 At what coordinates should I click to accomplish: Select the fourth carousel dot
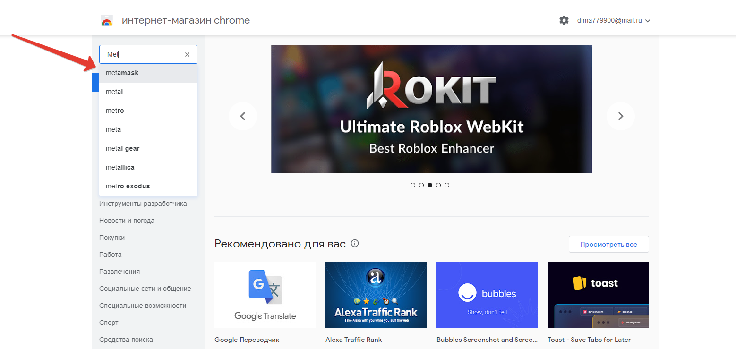[x=438, y=185]
